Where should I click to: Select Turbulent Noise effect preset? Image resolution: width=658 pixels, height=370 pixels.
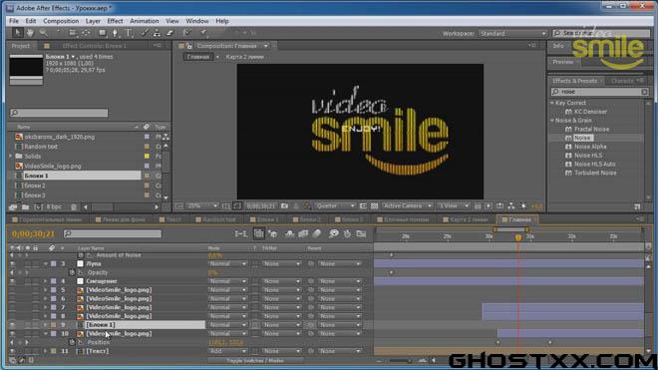coord(595,173)
